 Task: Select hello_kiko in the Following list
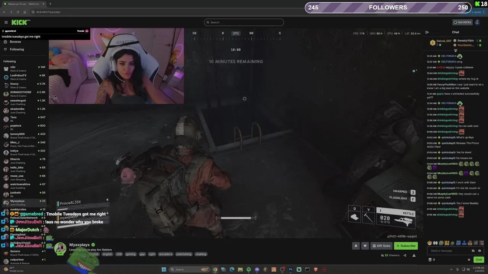click(24, 169)
